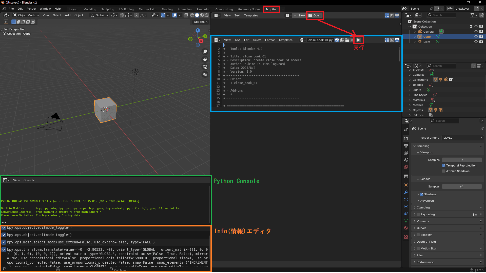
Task: Click the New text button
Action: [299, 15]
